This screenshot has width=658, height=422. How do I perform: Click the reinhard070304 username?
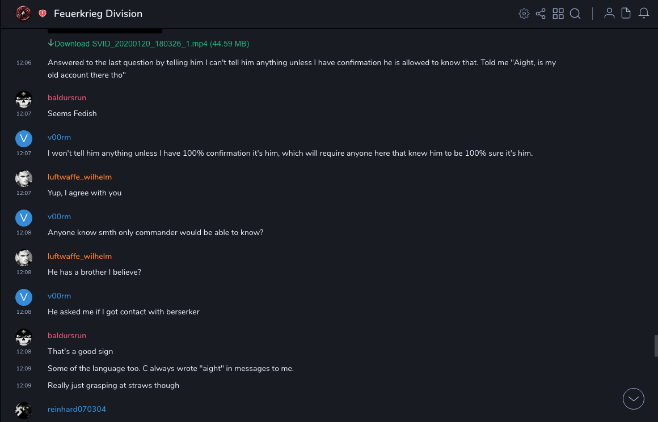point(77,410)
